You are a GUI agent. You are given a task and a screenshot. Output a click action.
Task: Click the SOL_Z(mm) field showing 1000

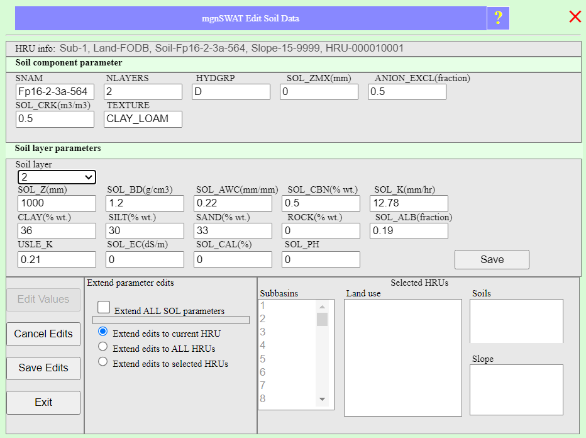pyautogui.click(x=57, y=203)
